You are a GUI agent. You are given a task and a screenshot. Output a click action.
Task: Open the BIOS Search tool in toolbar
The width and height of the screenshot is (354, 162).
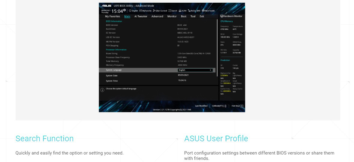click(173, 10)
